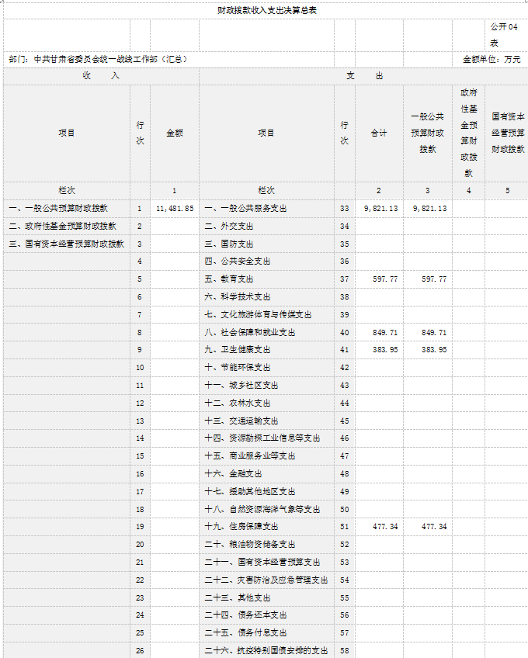
Task: Click the 十、节能环保支出 row label
Action: tap(238, 368)
